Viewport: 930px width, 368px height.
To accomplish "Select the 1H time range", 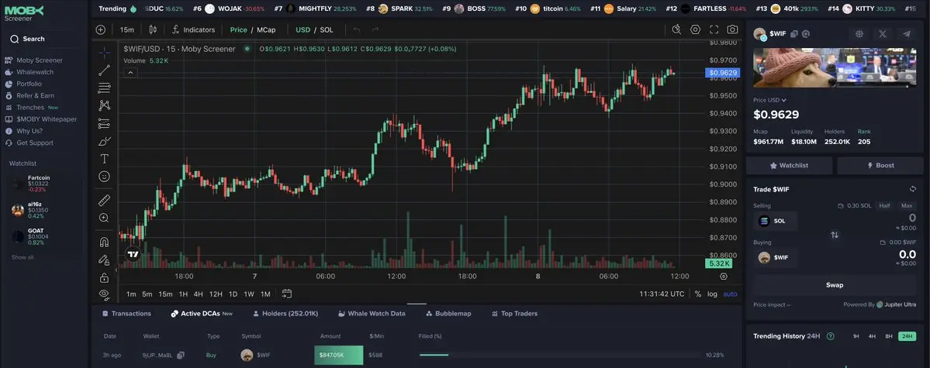I will pos(183,294).
